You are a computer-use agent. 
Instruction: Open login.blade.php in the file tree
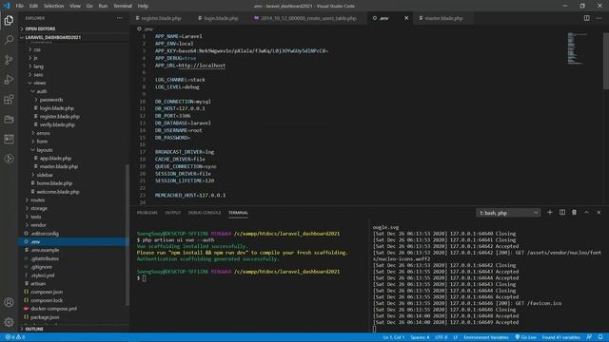(x=57, y=108)
